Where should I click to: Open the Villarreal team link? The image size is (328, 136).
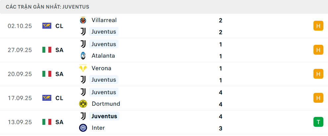[x=104, y=20]
